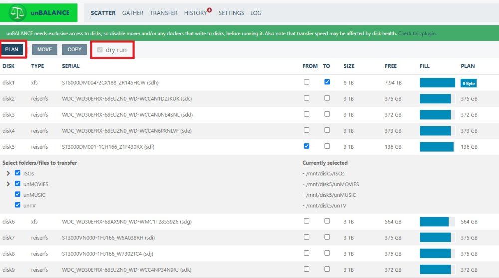Uncheck the ISOs folder checkbox

(18, 173)
